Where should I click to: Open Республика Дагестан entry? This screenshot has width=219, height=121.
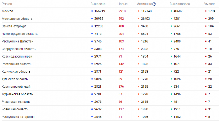pyautogui.click(x=18, y=41)
